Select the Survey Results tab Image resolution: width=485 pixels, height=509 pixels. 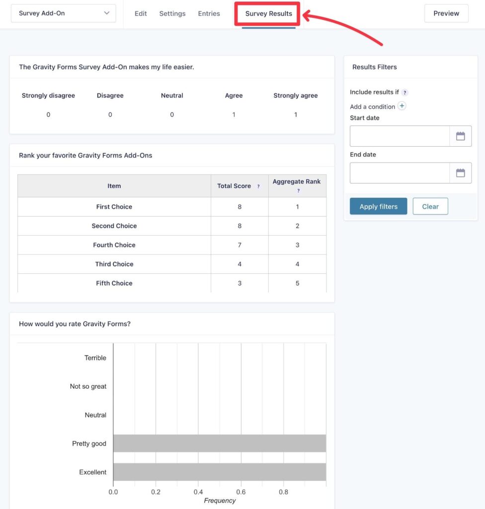pyautogui.click(x=267, y=13)
